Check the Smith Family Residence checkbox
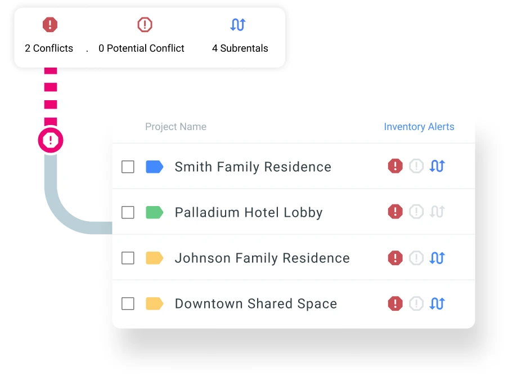 click(128, 167)
